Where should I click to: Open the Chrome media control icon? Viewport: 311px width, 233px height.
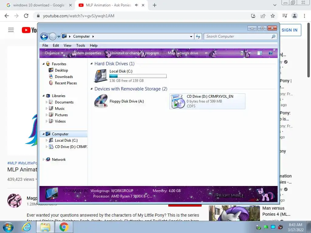[x=285, y=16]
